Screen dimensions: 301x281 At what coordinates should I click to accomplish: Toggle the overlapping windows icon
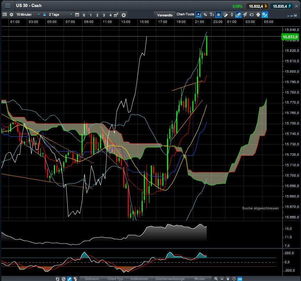pyautogui.click(x=238, y=15)
